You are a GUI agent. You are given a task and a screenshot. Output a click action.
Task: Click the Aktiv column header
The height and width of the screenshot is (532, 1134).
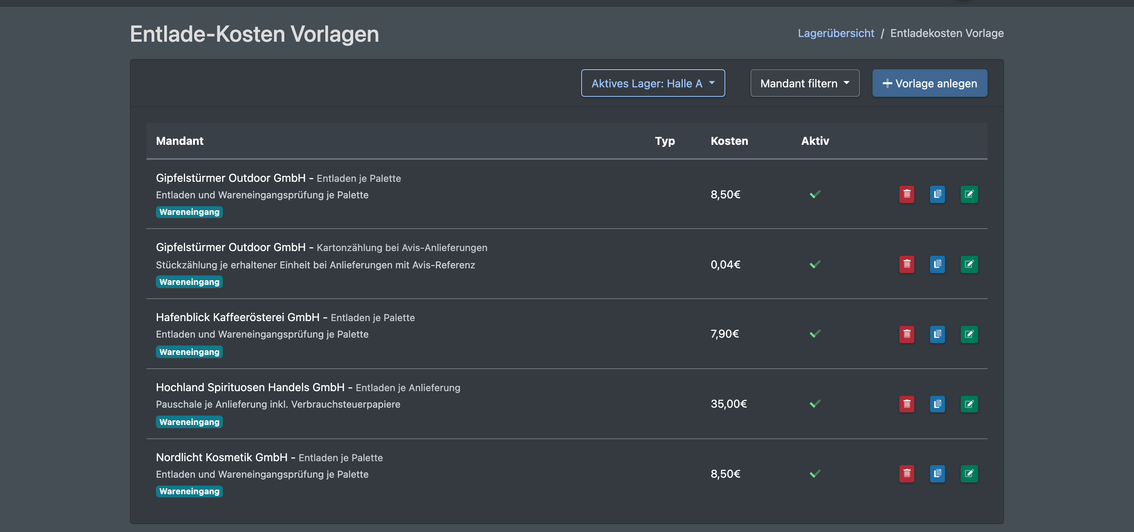[815, 141]
